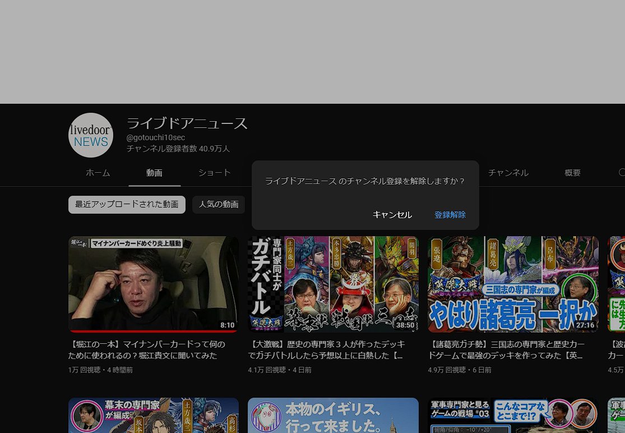
Task: Open the livedoor NEWS channel avatar
Action: (x=91, y=135)
